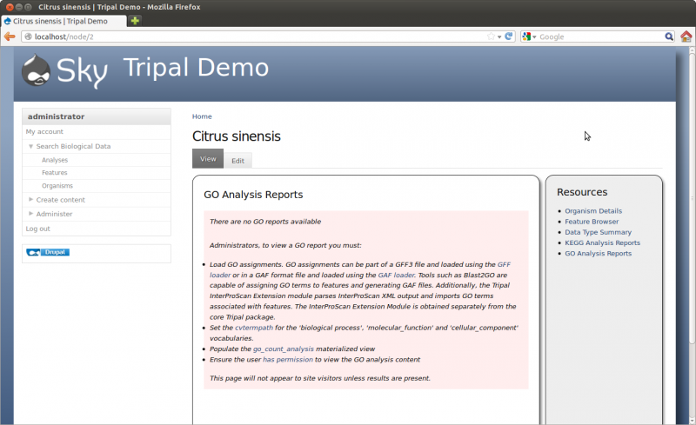Click the bookmark star icon
696x425 pixels.
pyautogui.click(x=491, y=37)
